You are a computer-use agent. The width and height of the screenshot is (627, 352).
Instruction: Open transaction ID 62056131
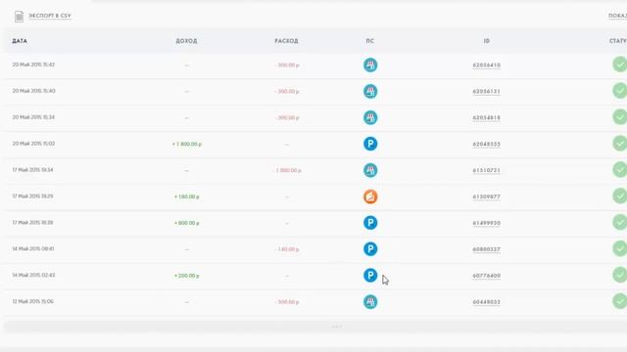pyautogui.click(x=486, y=91)
